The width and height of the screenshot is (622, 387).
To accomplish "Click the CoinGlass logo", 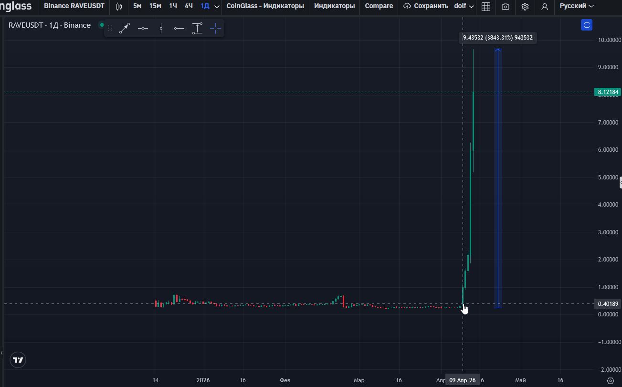I will [16, 6].
